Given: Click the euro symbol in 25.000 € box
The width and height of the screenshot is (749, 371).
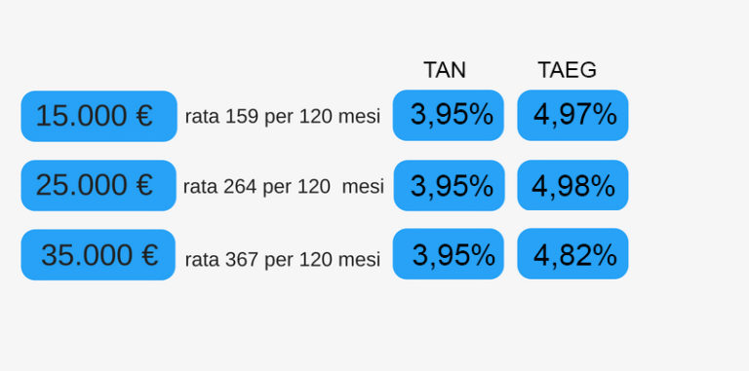Looking at the screenshot, I should click(144, 185).
